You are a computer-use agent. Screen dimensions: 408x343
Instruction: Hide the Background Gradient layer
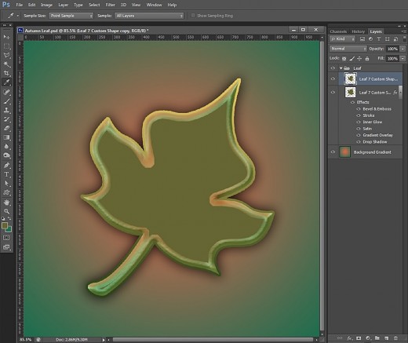[333, 152]
